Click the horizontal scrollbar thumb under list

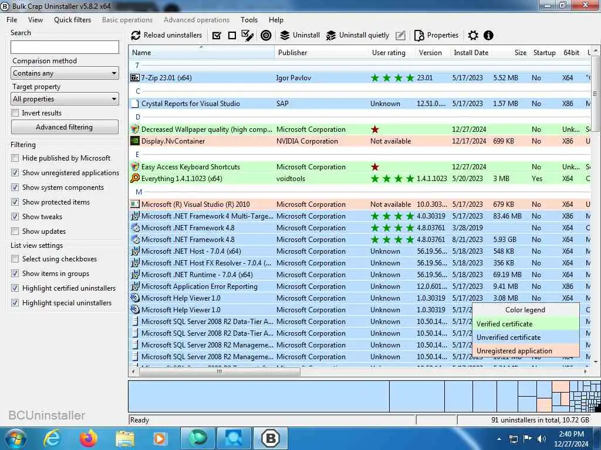tap(220, 371)
